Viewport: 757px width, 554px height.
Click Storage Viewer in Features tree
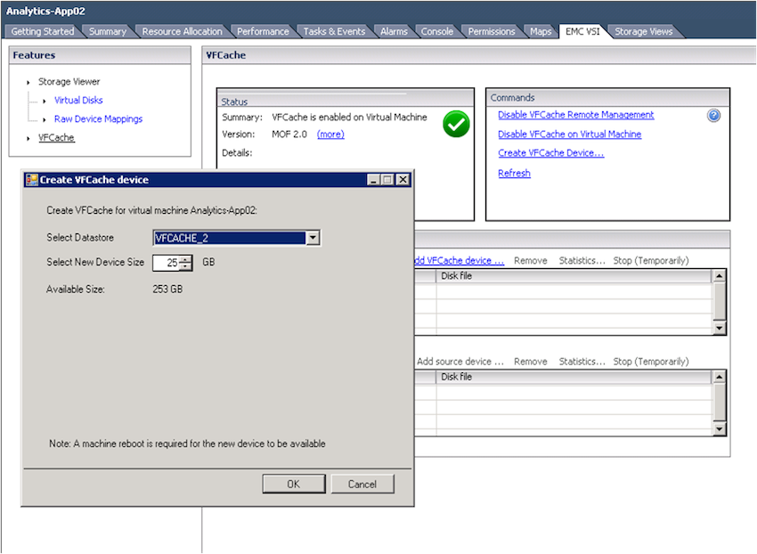(x=69, y=82)
